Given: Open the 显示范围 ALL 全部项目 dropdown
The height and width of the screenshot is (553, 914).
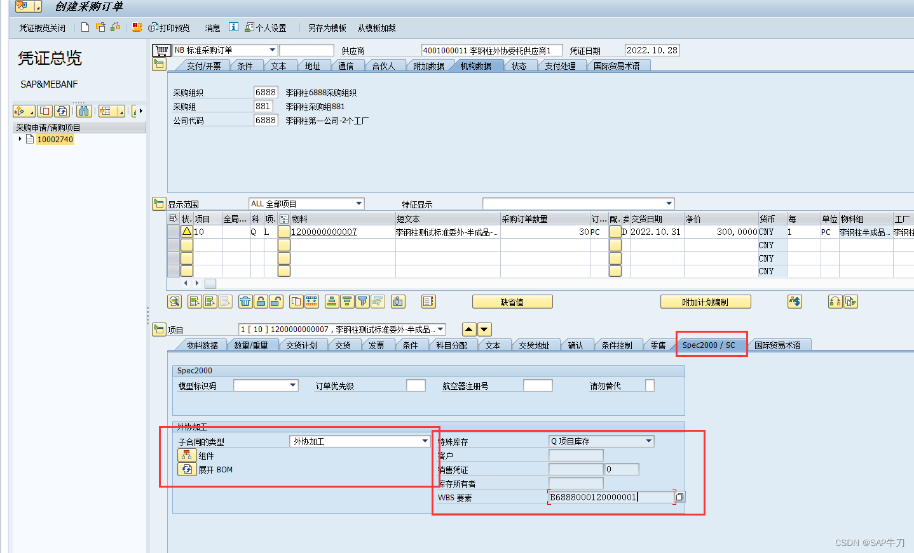Looking at the screenshot, I should point(358,204).
